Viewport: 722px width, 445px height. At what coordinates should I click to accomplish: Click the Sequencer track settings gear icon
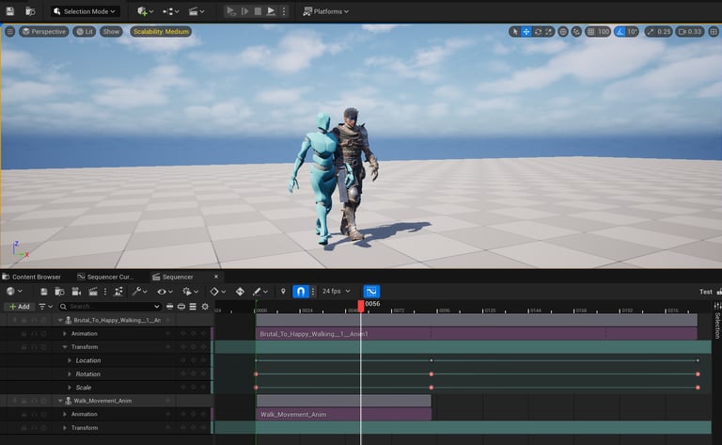[205, 307]
